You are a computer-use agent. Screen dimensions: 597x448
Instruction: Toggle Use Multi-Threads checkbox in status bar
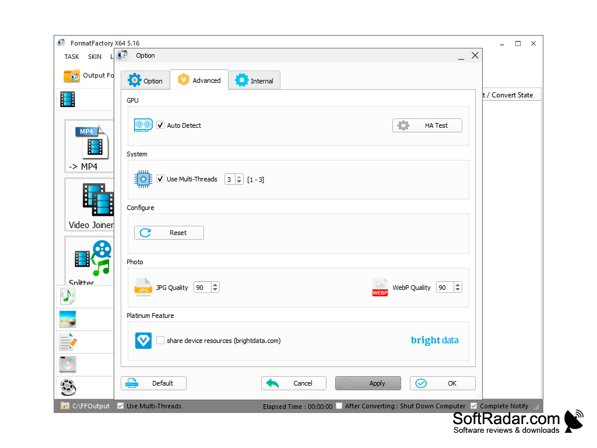coord(120,406)
